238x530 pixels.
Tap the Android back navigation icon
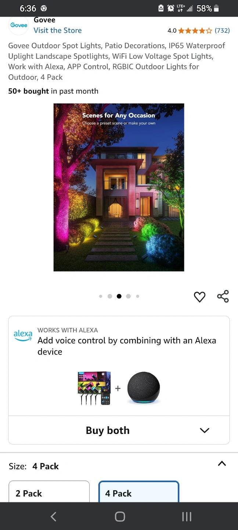(53, 516)
